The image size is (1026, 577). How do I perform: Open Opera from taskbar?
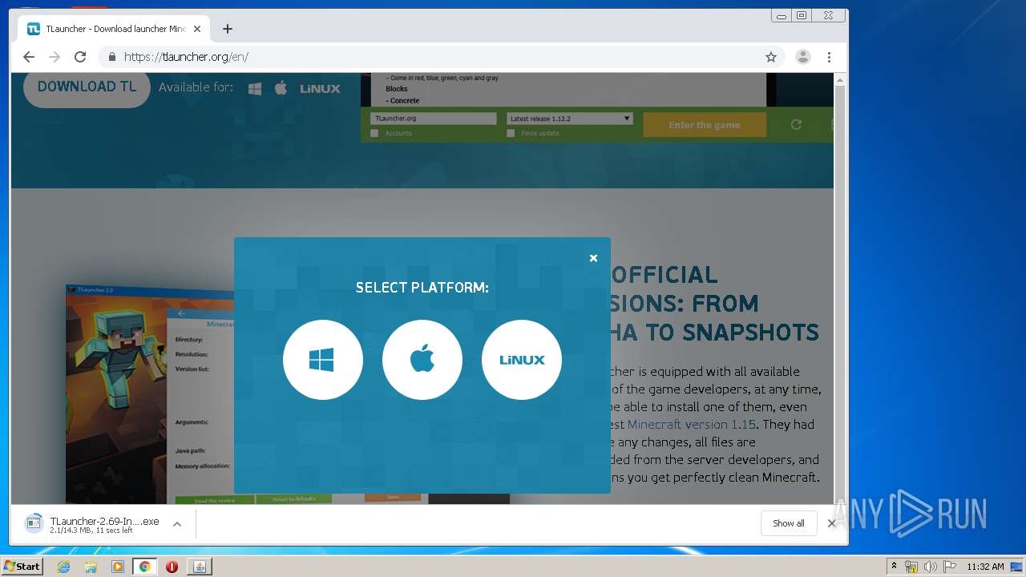point(172,567)
